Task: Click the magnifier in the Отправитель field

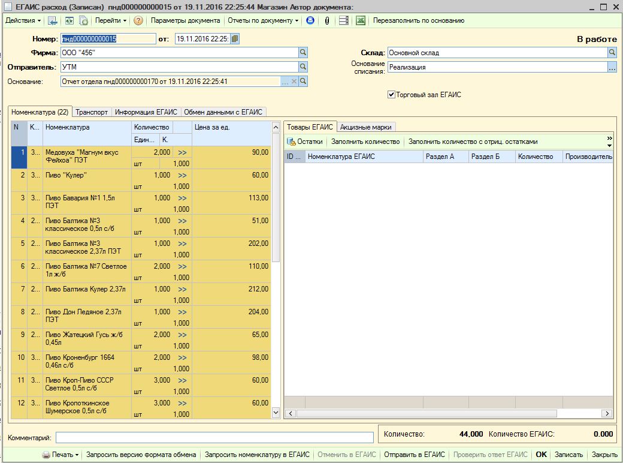Action: (x=303, y=67)
